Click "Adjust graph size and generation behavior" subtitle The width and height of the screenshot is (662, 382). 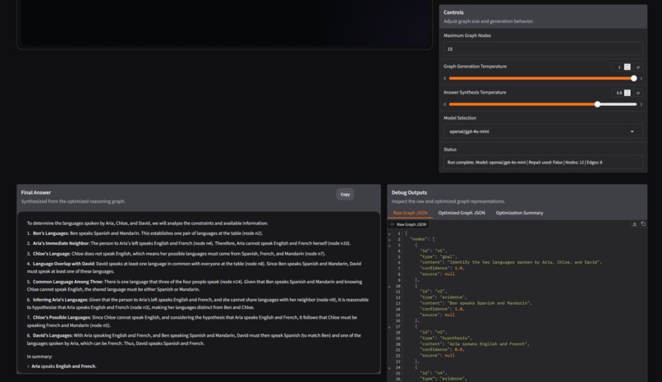pos(489,21)
